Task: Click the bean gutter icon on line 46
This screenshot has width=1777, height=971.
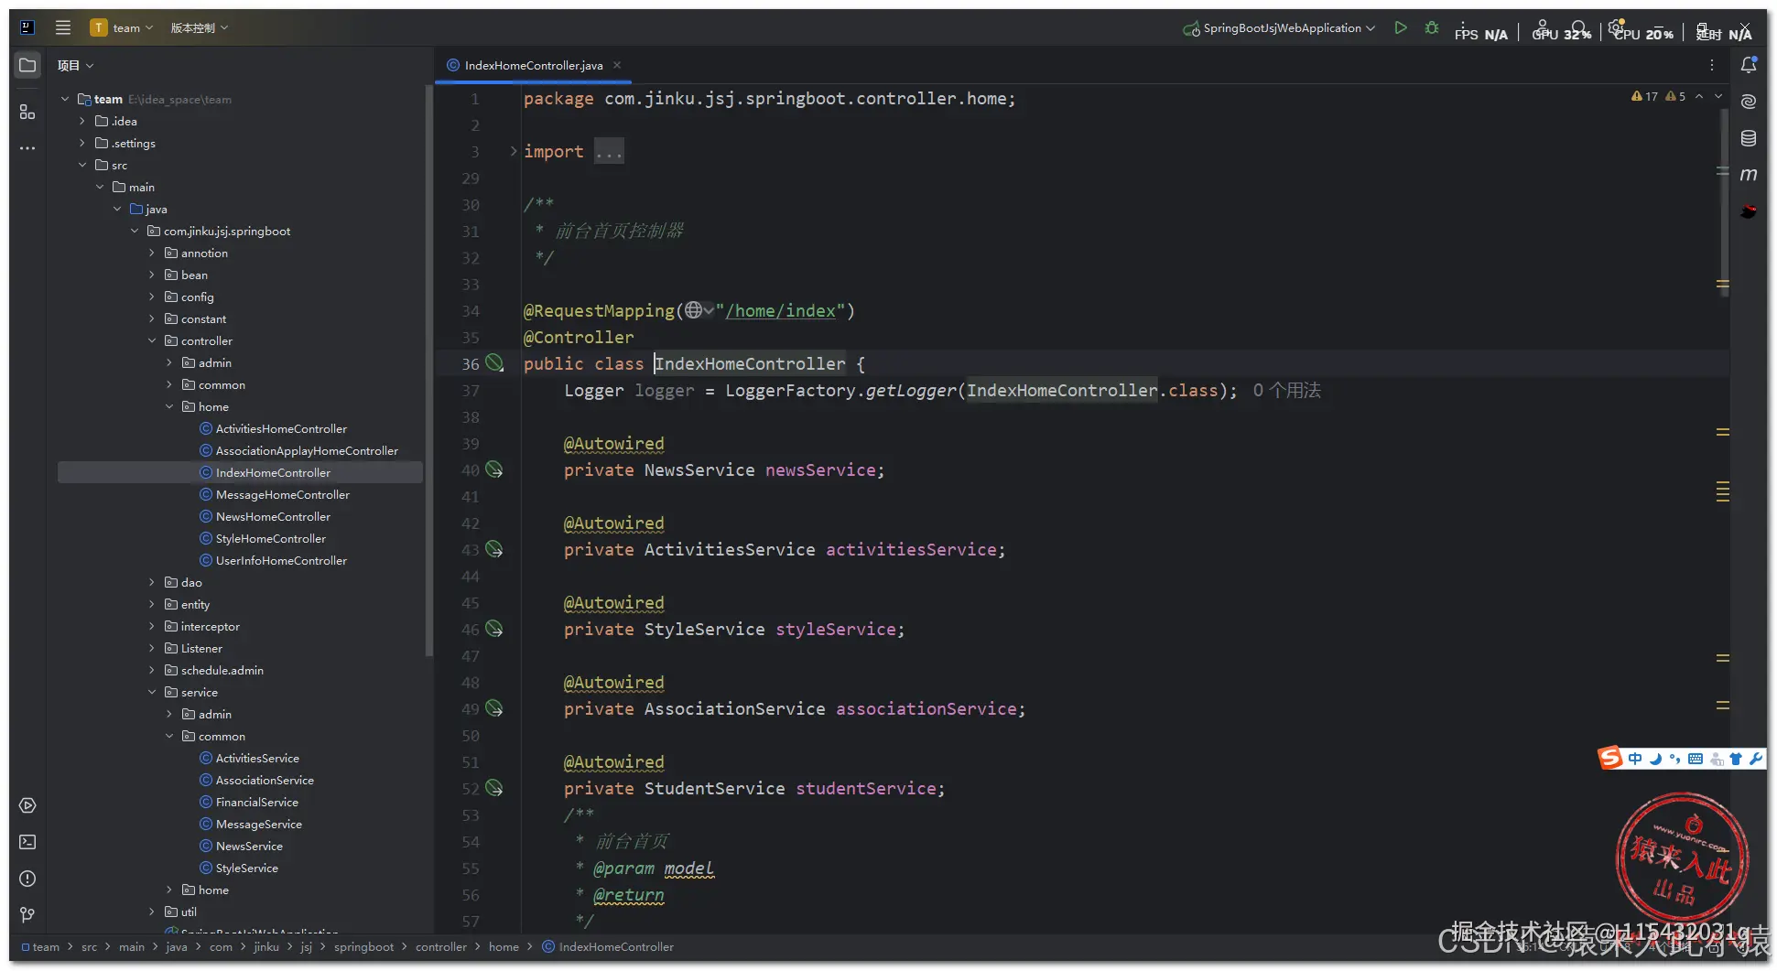Action: [494, 629]
